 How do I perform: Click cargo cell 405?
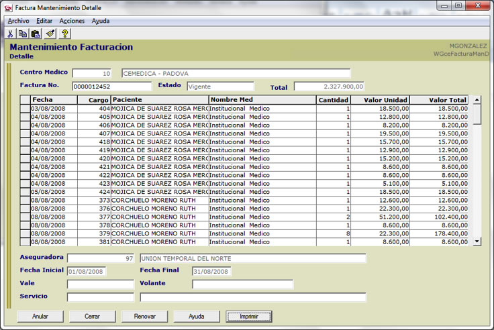94,117
